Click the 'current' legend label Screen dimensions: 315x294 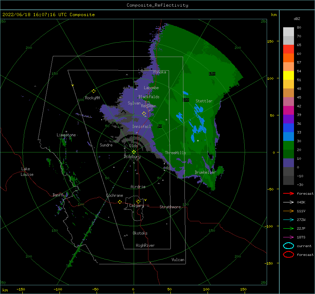pos(304,246)
